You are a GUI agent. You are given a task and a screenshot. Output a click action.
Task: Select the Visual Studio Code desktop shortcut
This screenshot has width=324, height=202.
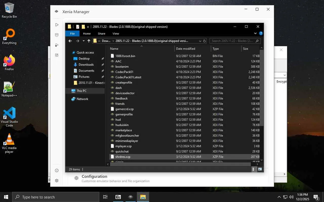tap(9, 117)
